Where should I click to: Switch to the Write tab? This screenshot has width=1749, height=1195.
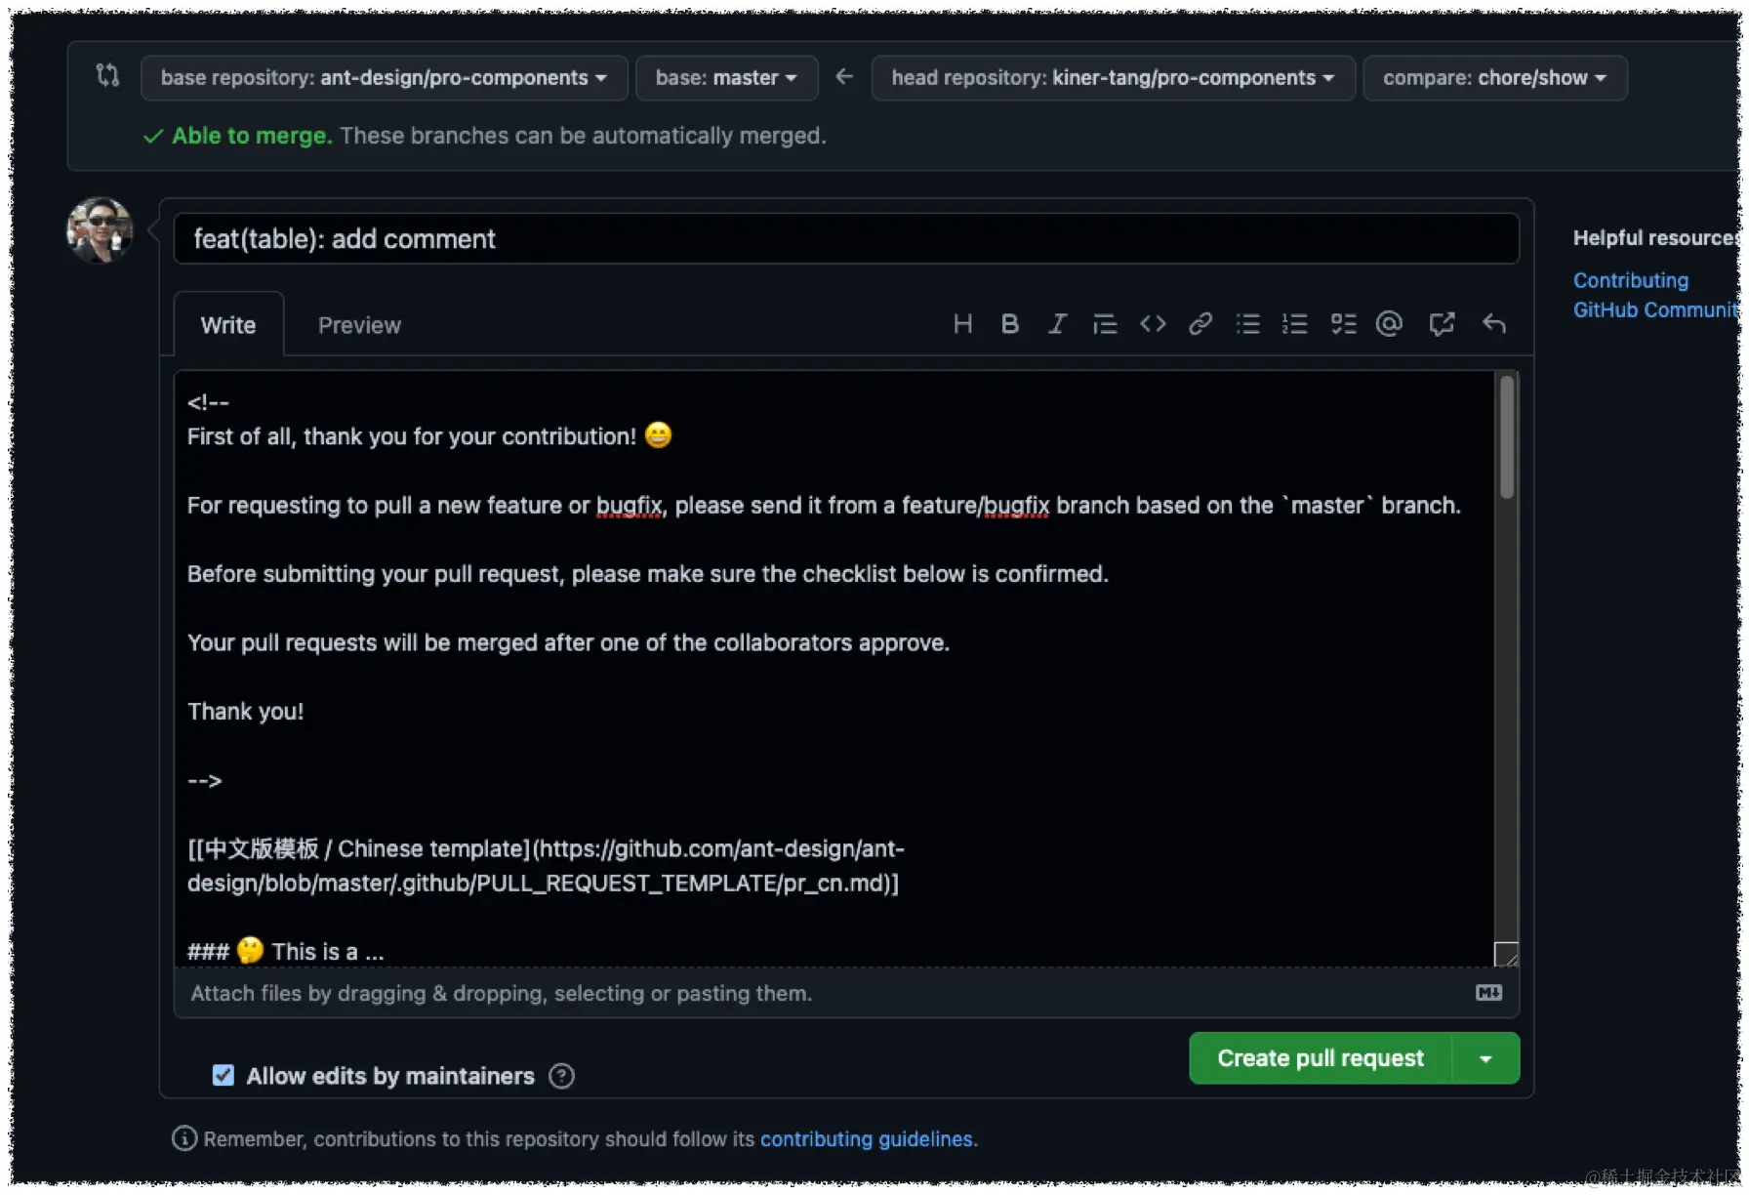[x=228, y=325]
